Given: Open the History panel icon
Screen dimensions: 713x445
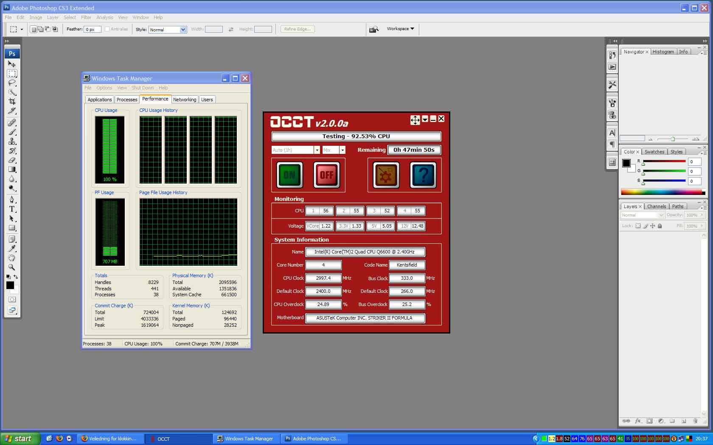Looking at the screenshot, I should tap(612, 55).
